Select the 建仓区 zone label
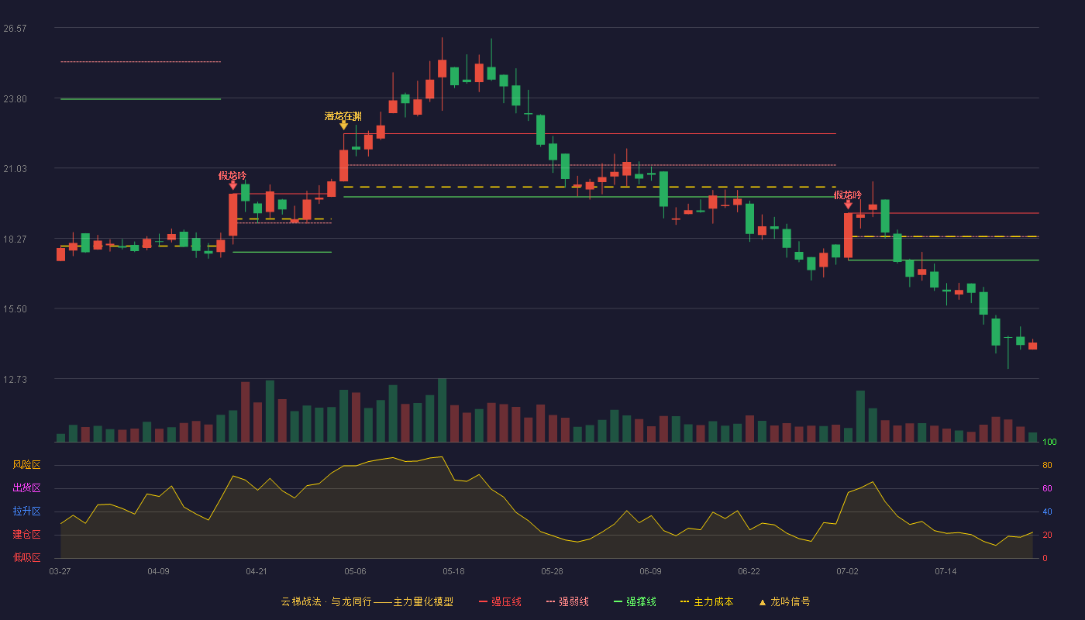Screen dimensions: 1085x620 [x=26, y=535]
